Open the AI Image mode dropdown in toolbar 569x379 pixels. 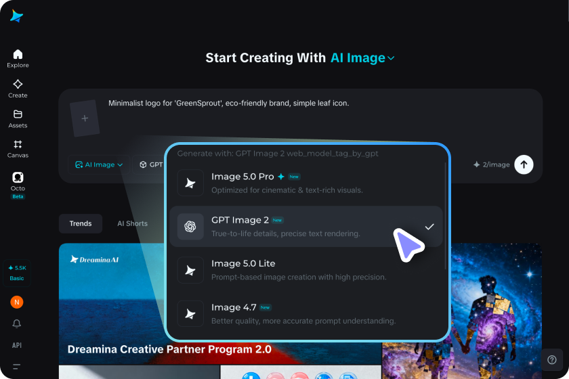(99, 164)
